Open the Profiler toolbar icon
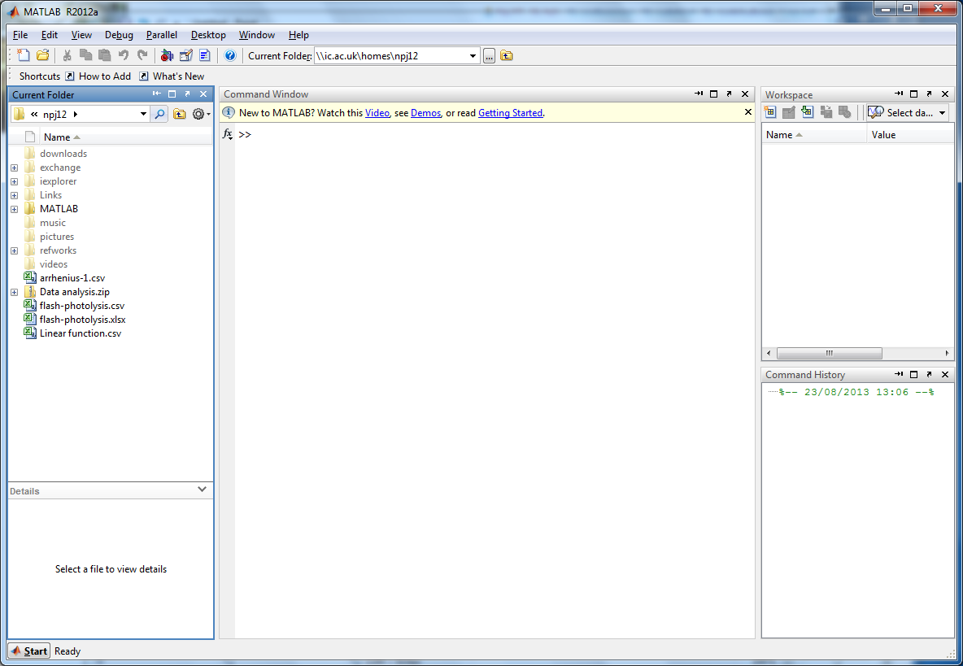This screenshot has height=666, width=963. 204,56
